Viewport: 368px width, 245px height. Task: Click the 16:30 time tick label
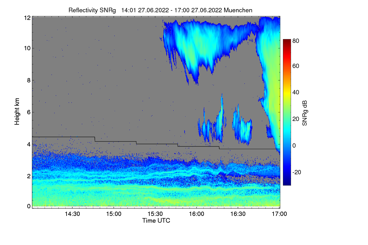tap(238, 214)
